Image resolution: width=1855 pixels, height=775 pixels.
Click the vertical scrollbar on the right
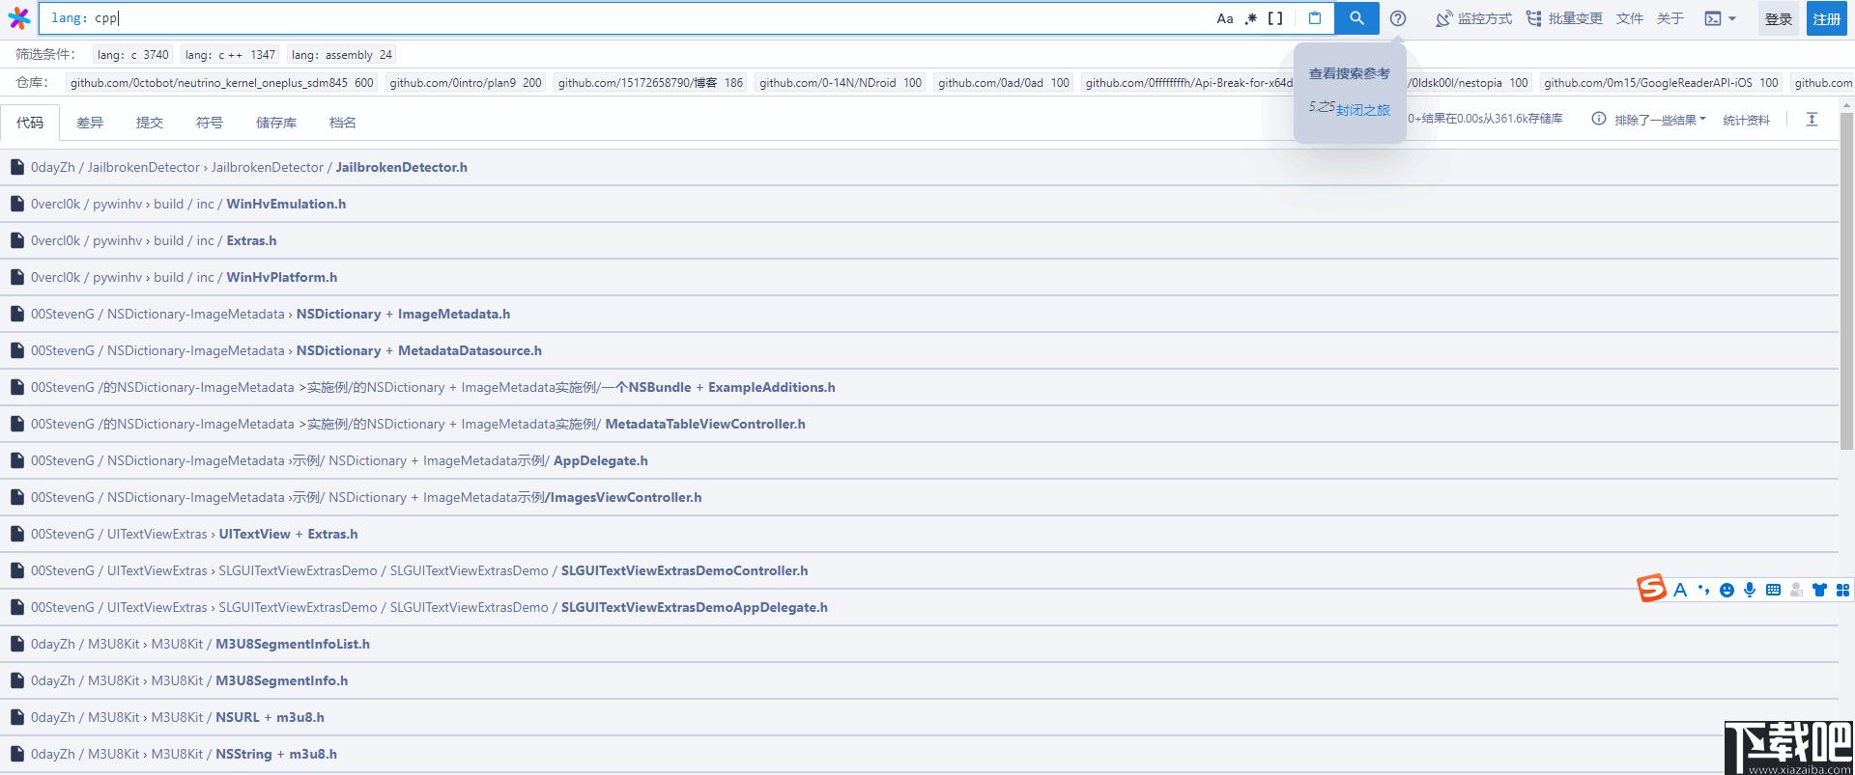point(1846,290)
